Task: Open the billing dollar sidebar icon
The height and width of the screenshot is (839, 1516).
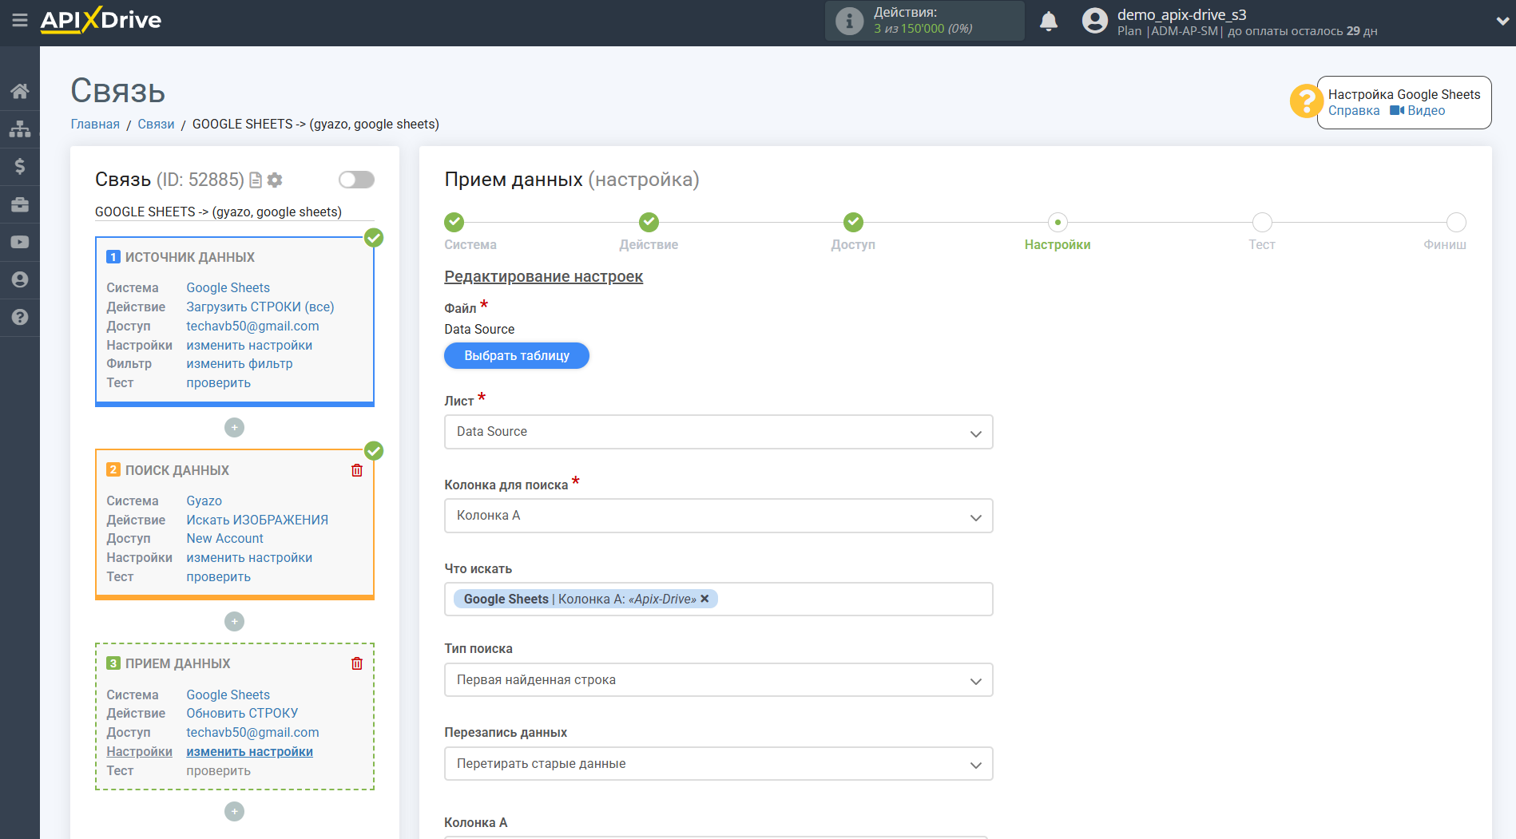Action: click(x=20, y=166)
